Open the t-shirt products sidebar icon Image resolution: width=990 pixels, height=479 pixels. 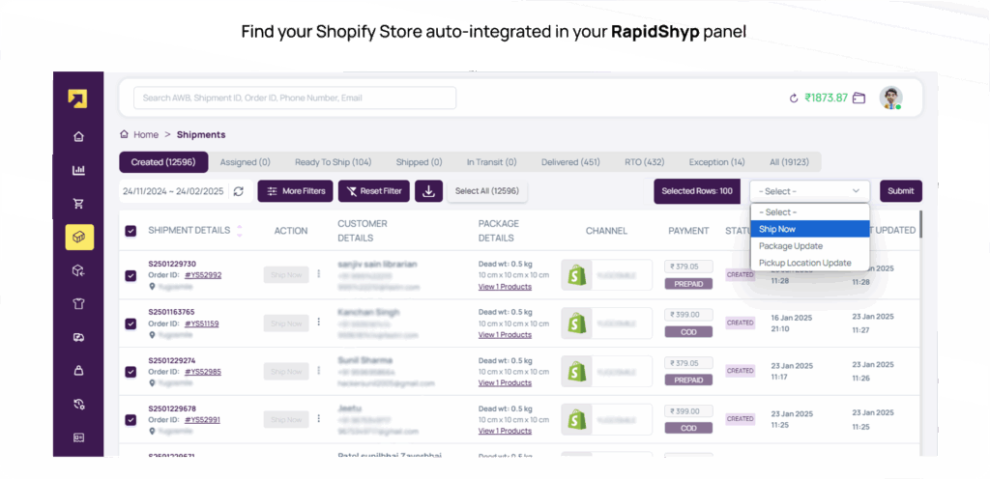point(78,304)
